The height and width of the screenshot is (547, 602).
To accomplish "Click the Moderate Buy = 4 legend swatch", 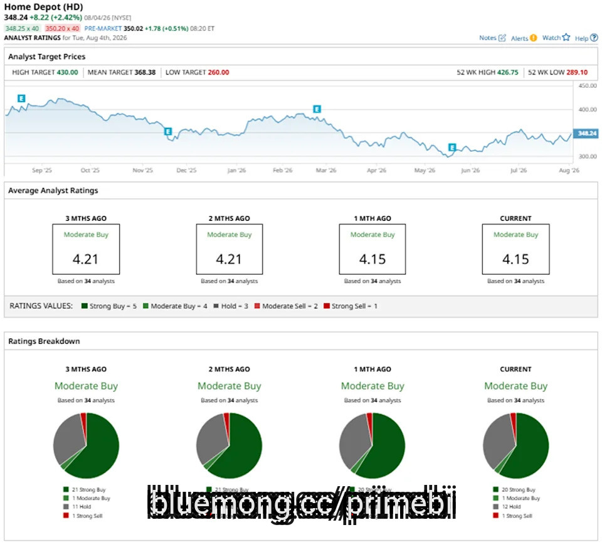I will pyautogui.click(x=145, y=306).
